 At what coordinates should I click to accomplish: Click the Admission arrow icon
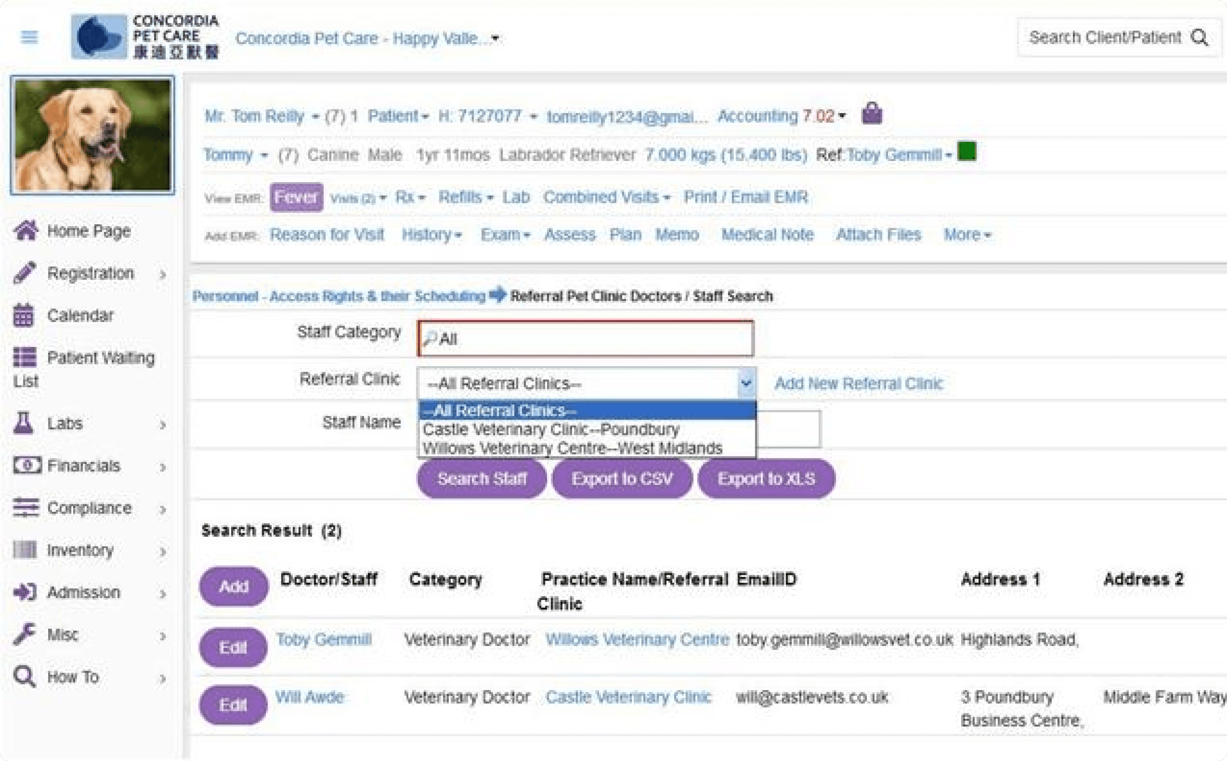(25, 592)
